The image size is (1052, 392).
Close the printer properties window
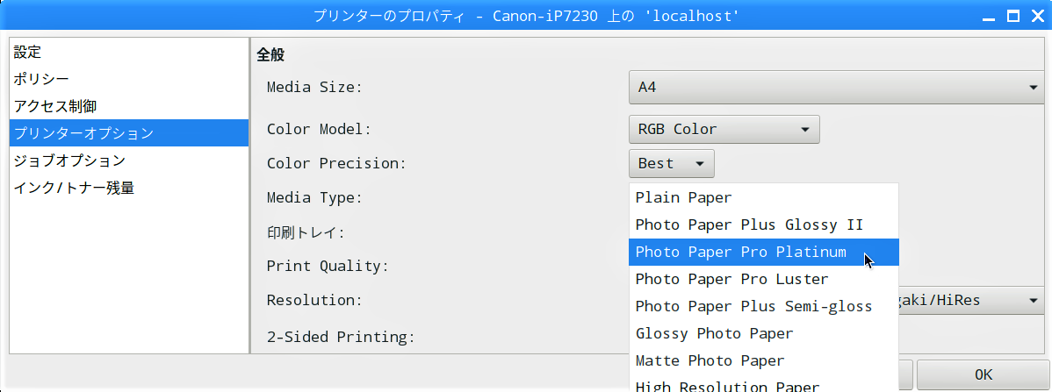[1037, 16]
